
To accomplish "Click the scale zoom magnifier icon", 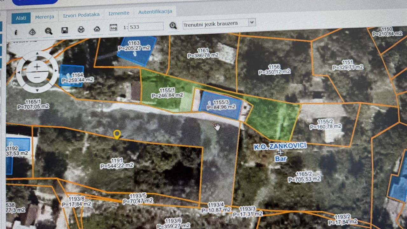I will pyautogui.click(x=173, y=25).
